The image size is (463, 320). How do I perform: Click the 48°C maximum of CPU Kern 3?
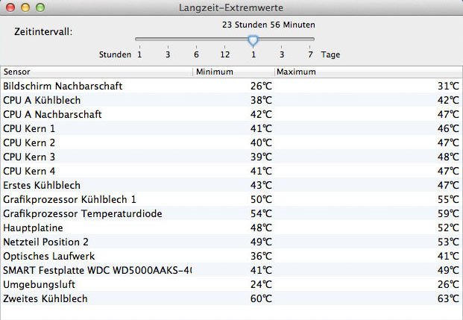pyautogui.click(x=448, y=157)
